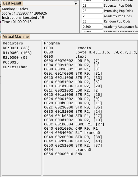Edit the Academy Pop Odds field
138x177 pixels.
(92, 16)
